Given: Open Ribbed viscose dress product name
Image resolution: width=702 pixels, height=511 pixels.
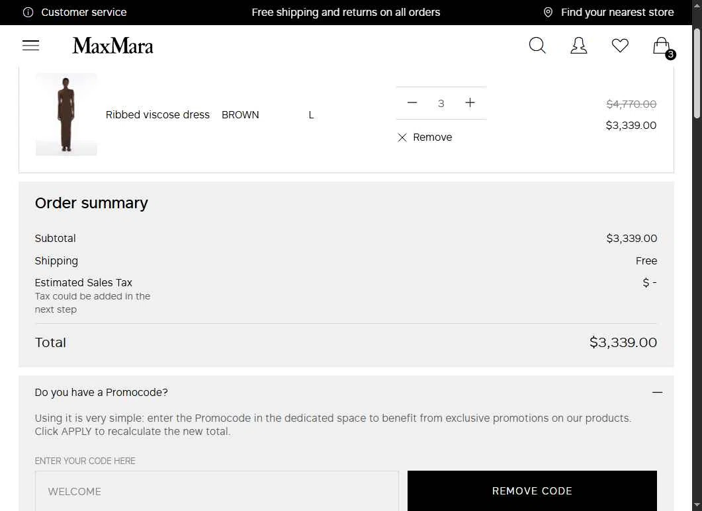Looking at the screenshot, I should click(x=157, y=115).
